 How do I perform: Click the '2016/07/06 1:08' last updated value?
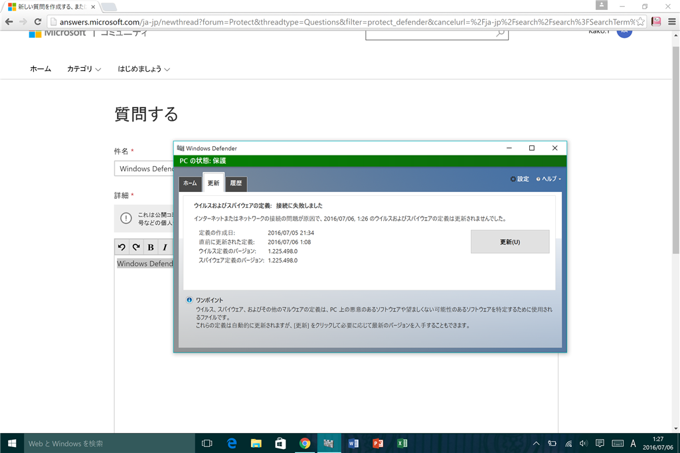pyautogui.click(x=290, y=242)
